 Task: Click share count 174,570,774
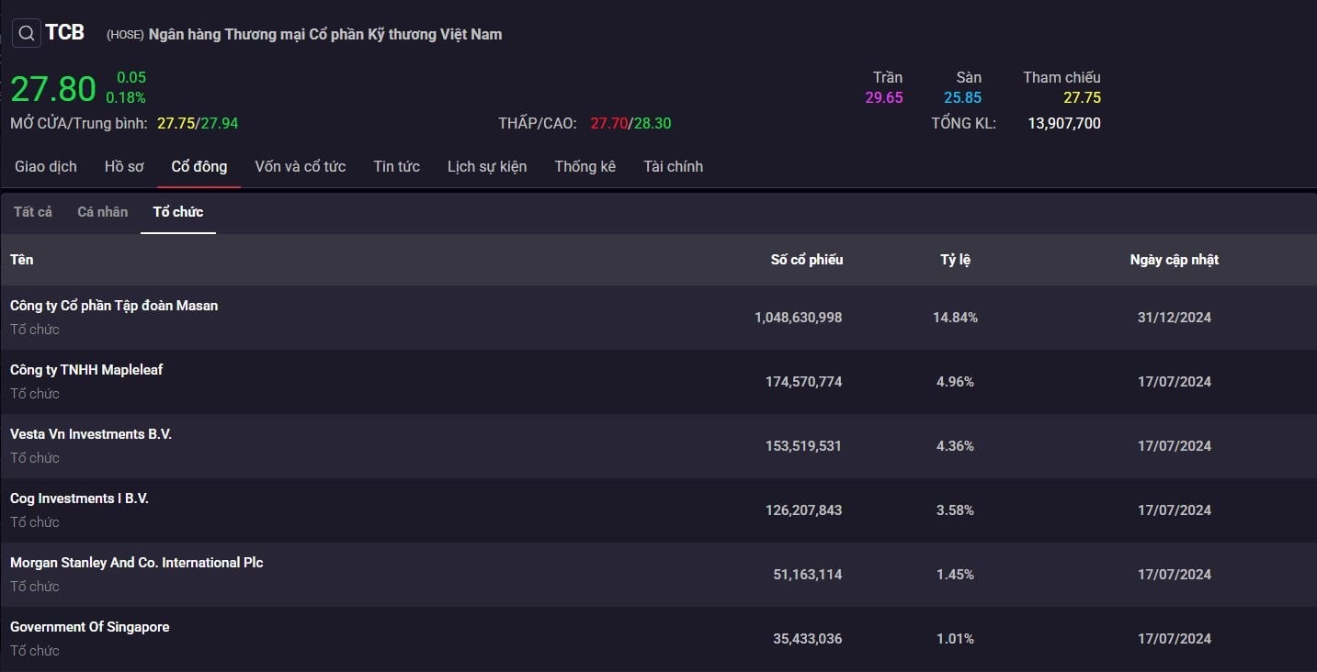click(x=804, y=382)
